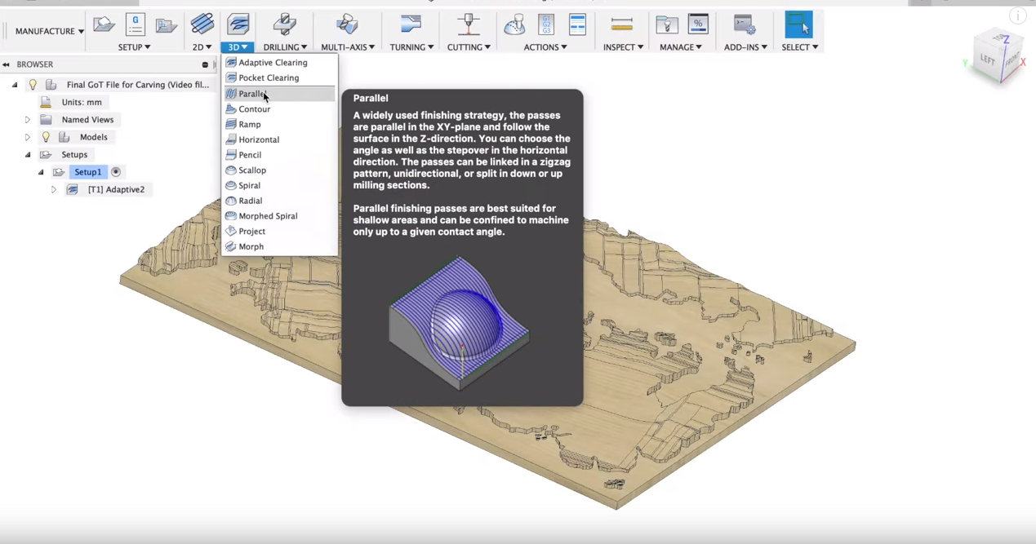
Task: Click the Select tool icon
Action: coord(798,24)
